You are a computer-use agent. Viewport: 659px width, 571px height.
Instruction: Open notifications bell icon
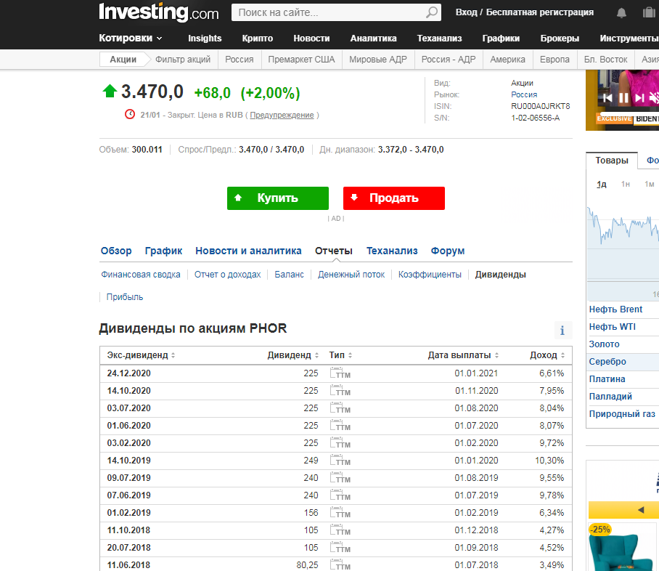621,13
